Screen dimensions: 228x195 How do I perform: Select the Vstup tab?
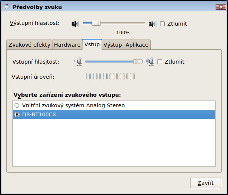point(92,44)
